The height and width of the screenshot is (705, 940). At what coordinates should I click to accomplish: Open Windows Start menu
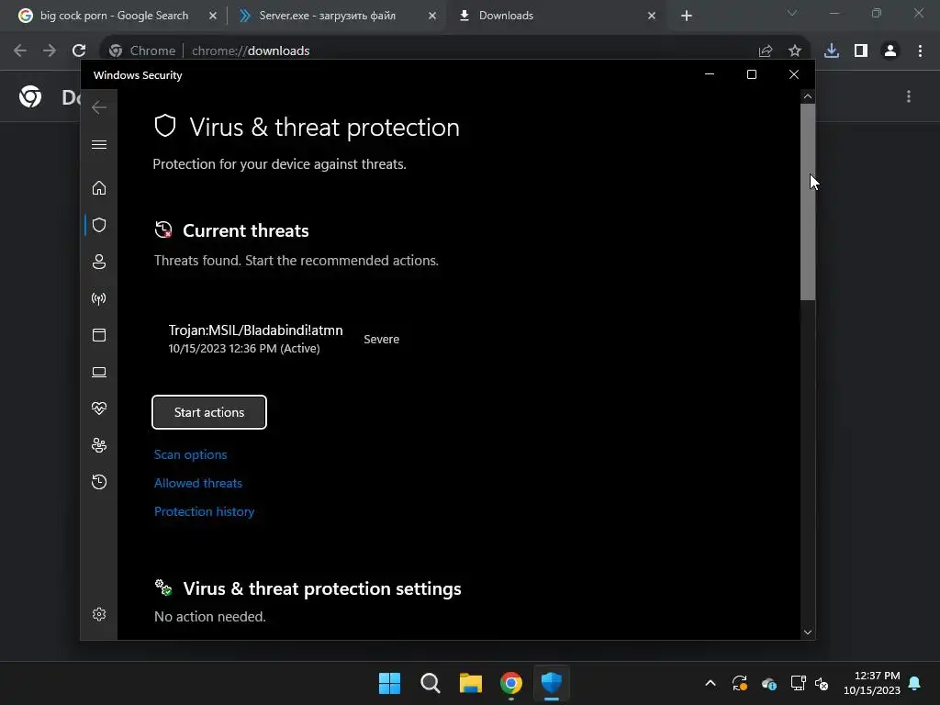[389, 683]
